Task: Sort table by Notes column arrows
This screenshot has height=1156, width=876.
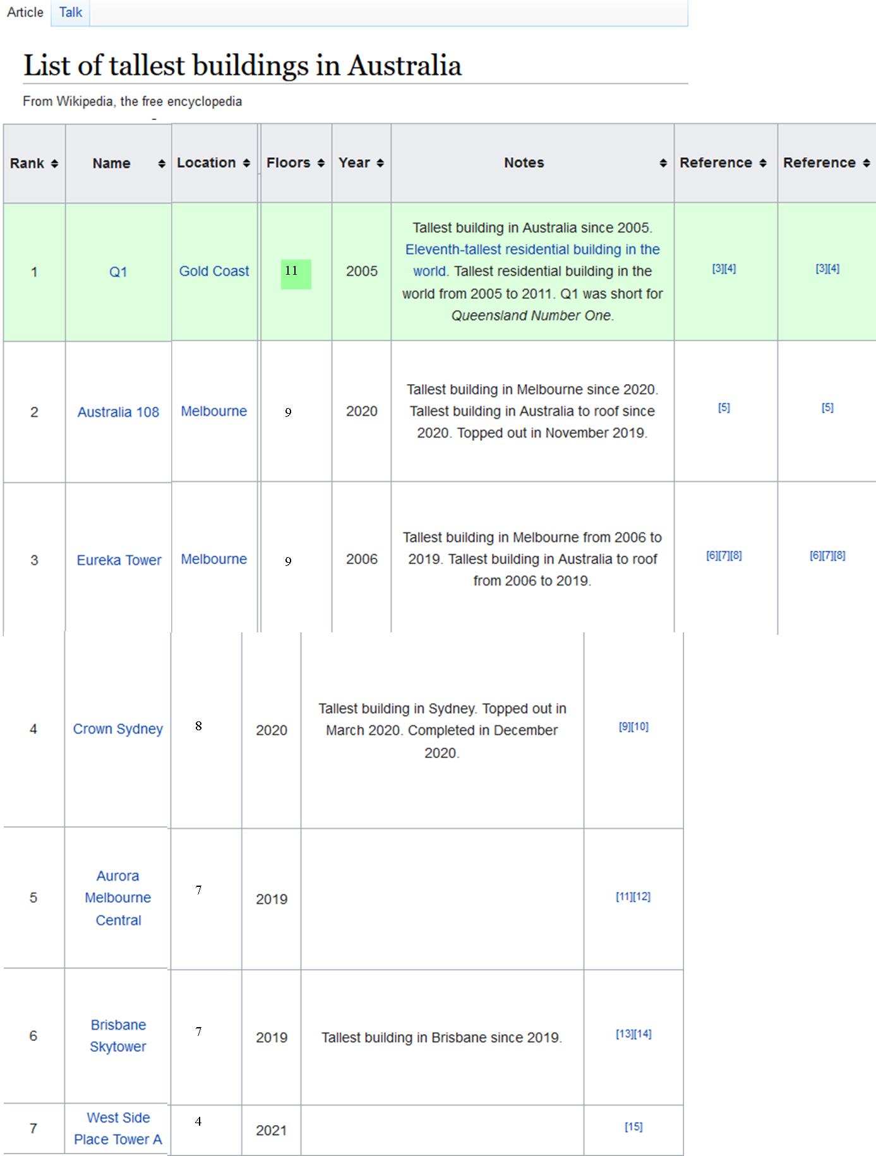Action: click(663, 163)
